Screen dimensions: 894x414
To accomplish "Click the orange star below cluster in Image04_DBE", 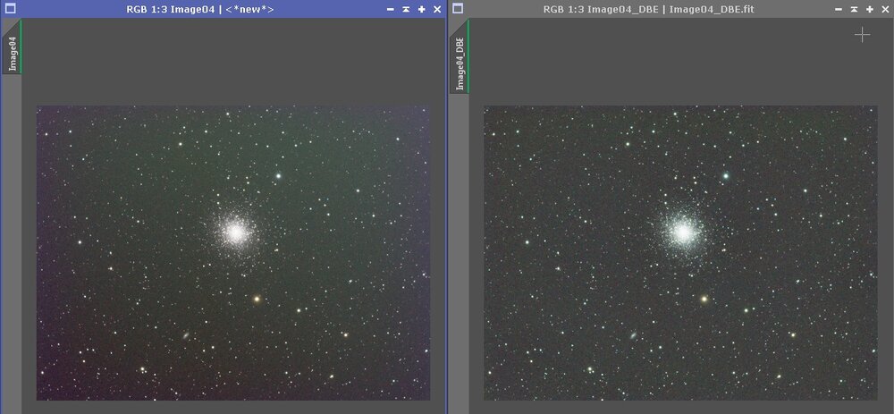I will click(x=704, y=299).
